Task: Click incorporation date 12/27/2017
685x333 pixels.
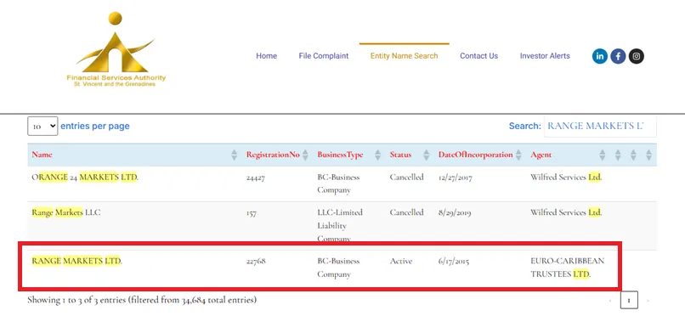Action: coord(456,178)
